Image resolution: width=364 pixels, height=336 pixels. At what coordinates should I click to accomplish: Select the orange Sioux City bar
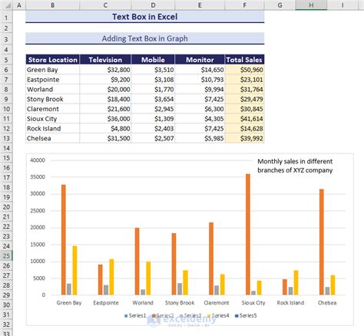coord(248,235)
